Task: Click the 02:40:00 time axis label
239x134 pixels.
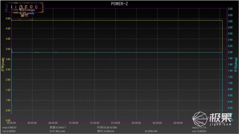Action: coord(178,123)
